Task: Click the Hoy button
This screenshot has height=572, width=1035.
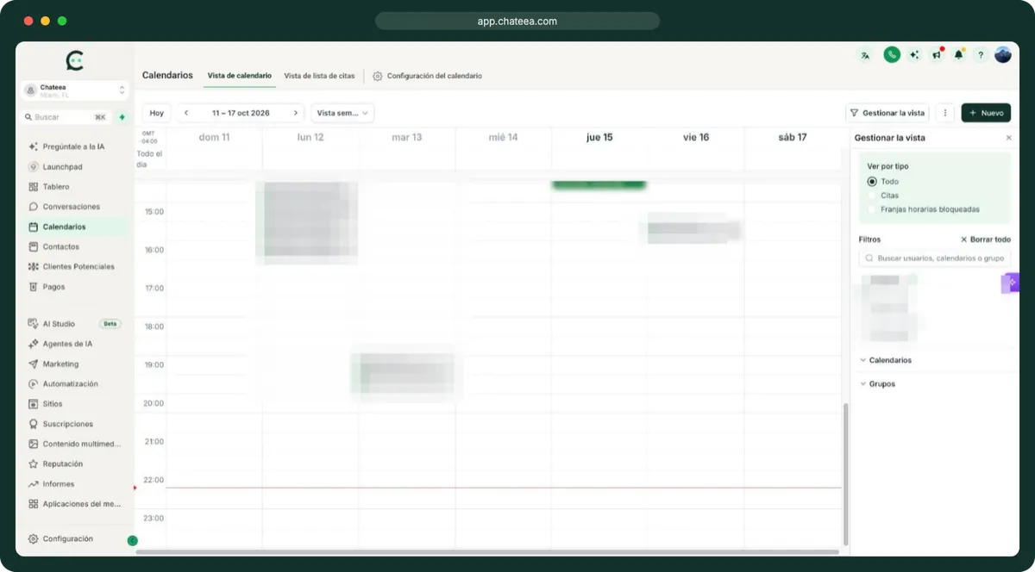Action: coord(156,113)
